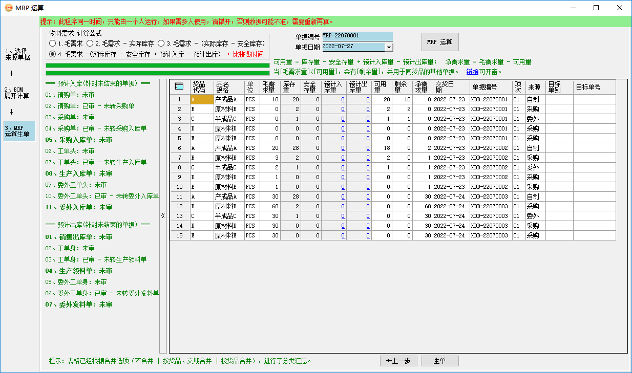
Task: Open the 单据日期 date dropdown
Action: coord(389,47)
